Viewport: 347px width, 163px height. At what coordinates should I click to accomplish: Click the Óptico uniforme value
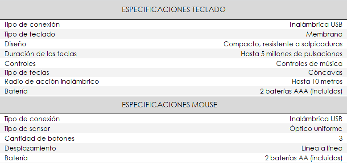tap(316, 129)
